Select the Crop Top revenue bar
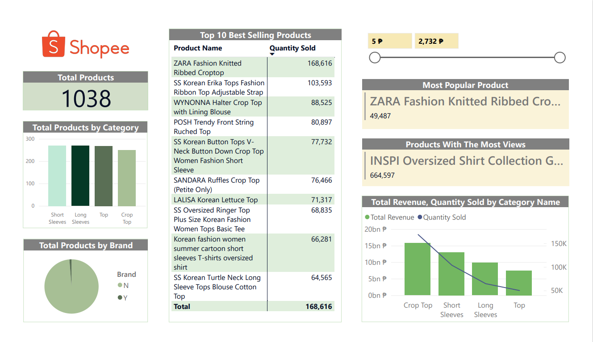593x342 pixels. tap(418, 269)
